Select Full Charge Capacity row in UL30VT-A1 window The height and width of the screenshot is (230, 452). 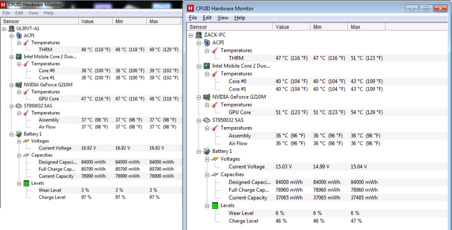[110, 169]
